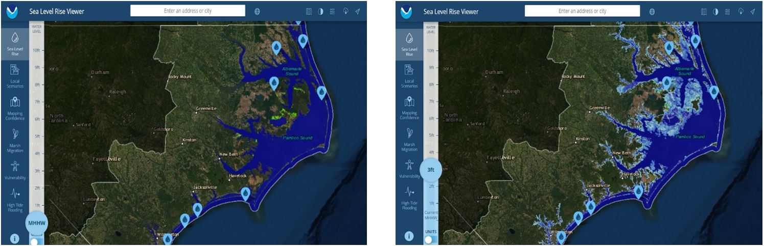Set water level to 8ft in right screenshot

coord(431,85)
